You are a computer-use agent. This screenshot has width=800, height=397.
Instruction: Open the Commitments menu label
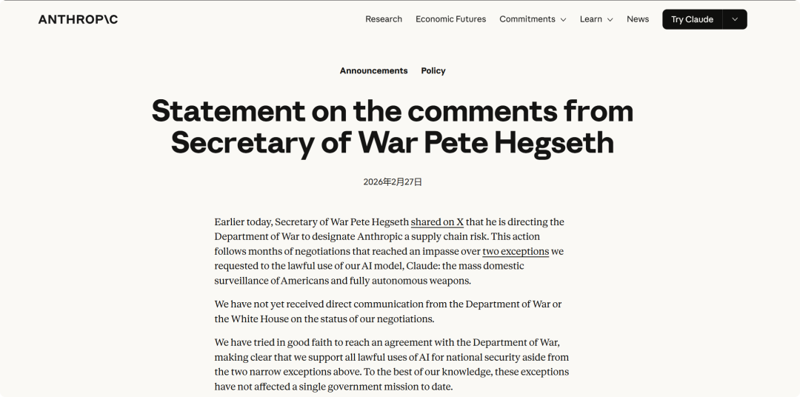point(527,19)
